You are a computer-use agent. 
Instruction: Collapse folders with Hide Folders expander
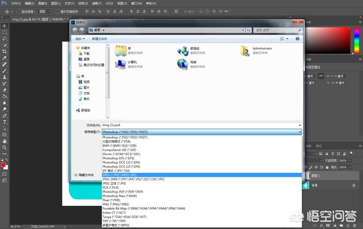(75, 174)
